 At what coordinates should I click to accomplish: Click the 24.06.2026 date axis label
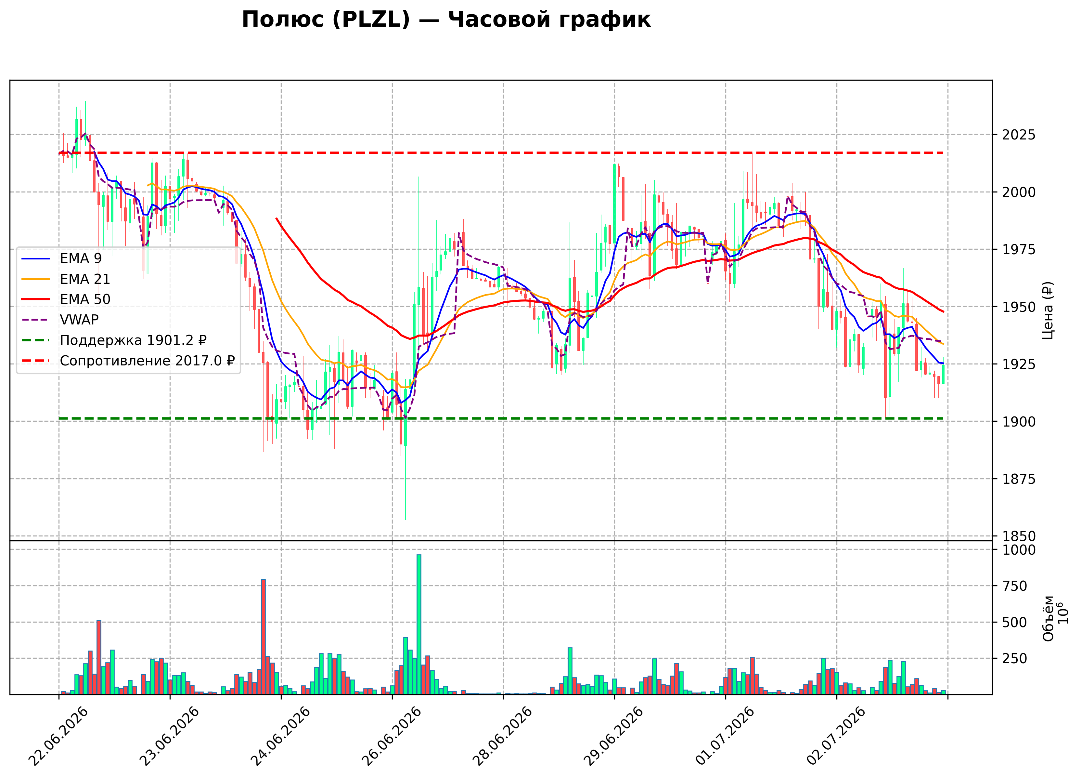point(280,736)
